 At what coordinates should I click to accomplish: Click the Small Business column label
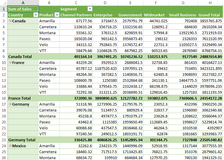coord(183,15)
